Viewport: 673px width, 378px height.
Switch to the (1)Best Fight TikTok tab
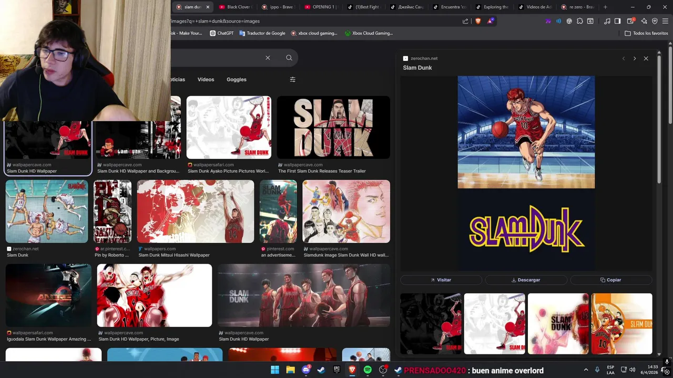tap(364, 7)
